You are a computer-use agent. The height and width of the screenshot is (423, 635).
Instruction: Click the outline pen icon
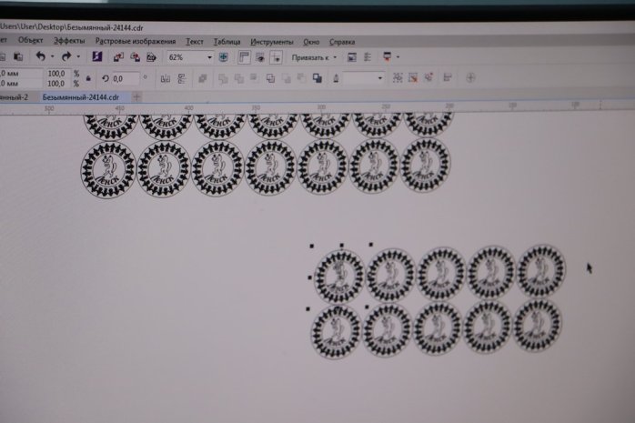pyautogui.click(x=336, y=78)
